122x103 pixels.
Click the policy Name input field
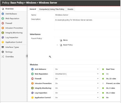coord(87,15)
